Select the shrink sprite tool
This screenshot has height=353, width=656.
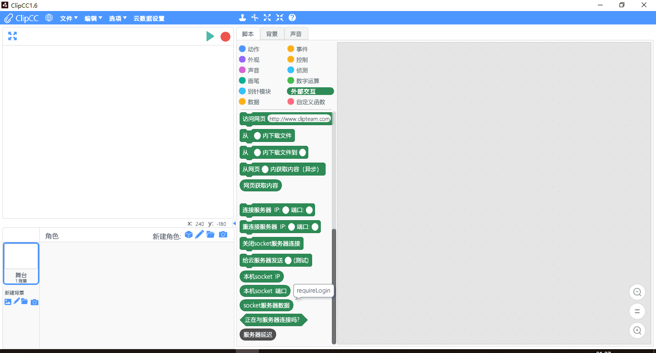coord(280,18)
